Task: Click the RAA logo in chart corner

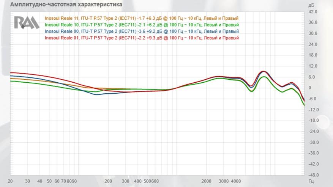Action: pyautogui.click(x=27, y=22)
